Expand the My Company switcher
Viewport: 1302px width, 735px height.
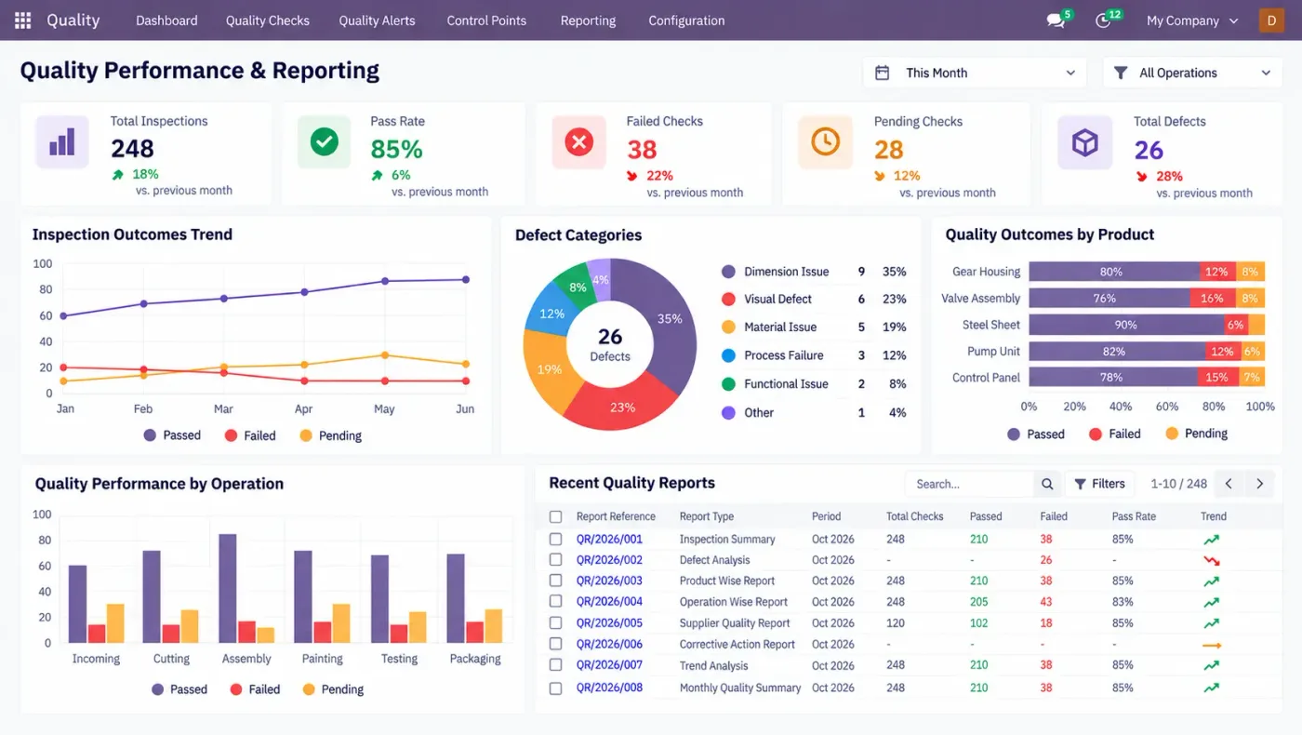coord(1192,20)
